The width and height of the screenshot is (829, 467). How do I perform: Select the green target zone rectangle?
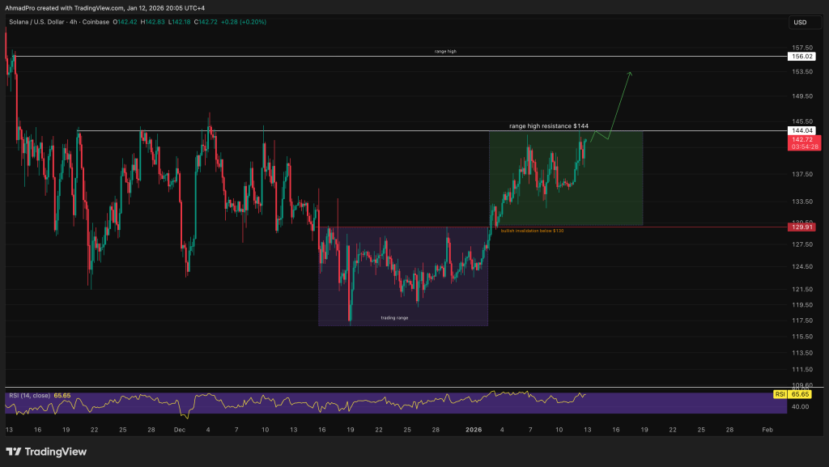[x=565, y=194]
